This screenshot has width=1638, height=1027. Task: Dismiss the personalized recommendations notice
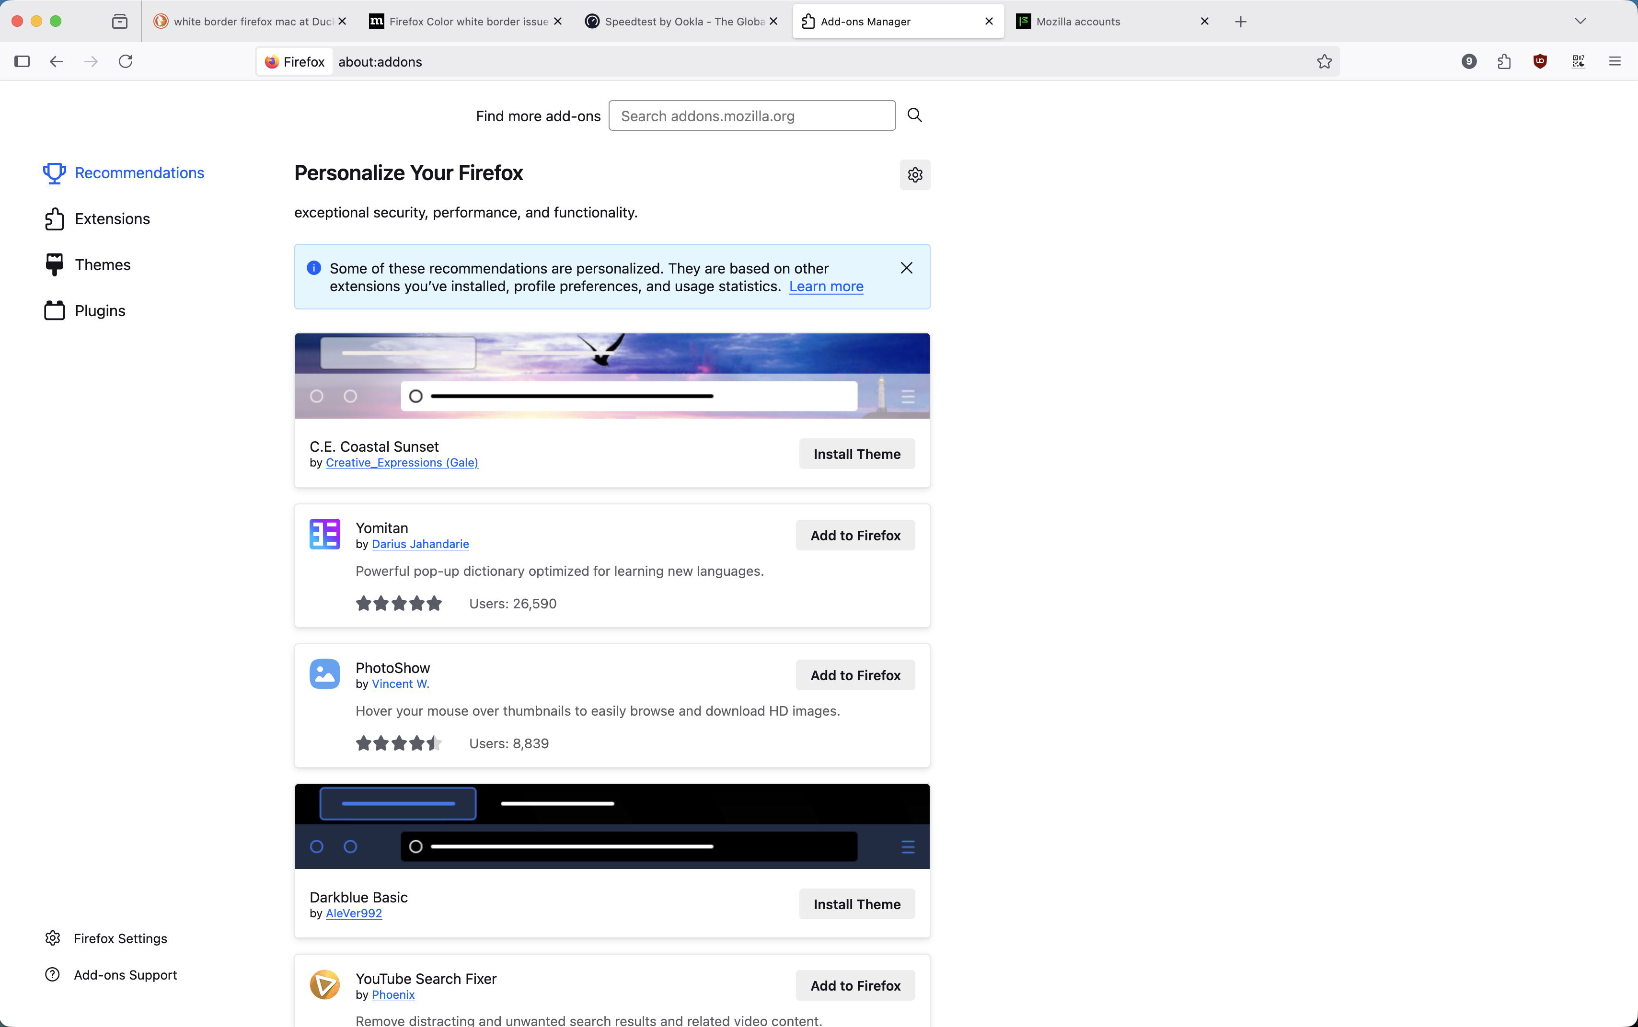click(x=906, y=268)
